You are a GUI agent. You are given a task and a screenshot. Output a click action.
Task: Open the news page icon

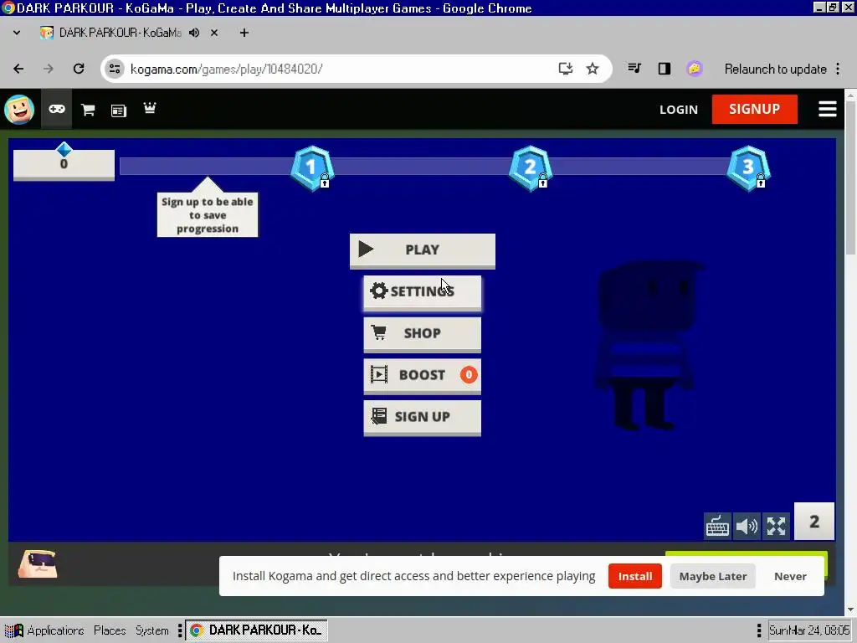[119, 111]
